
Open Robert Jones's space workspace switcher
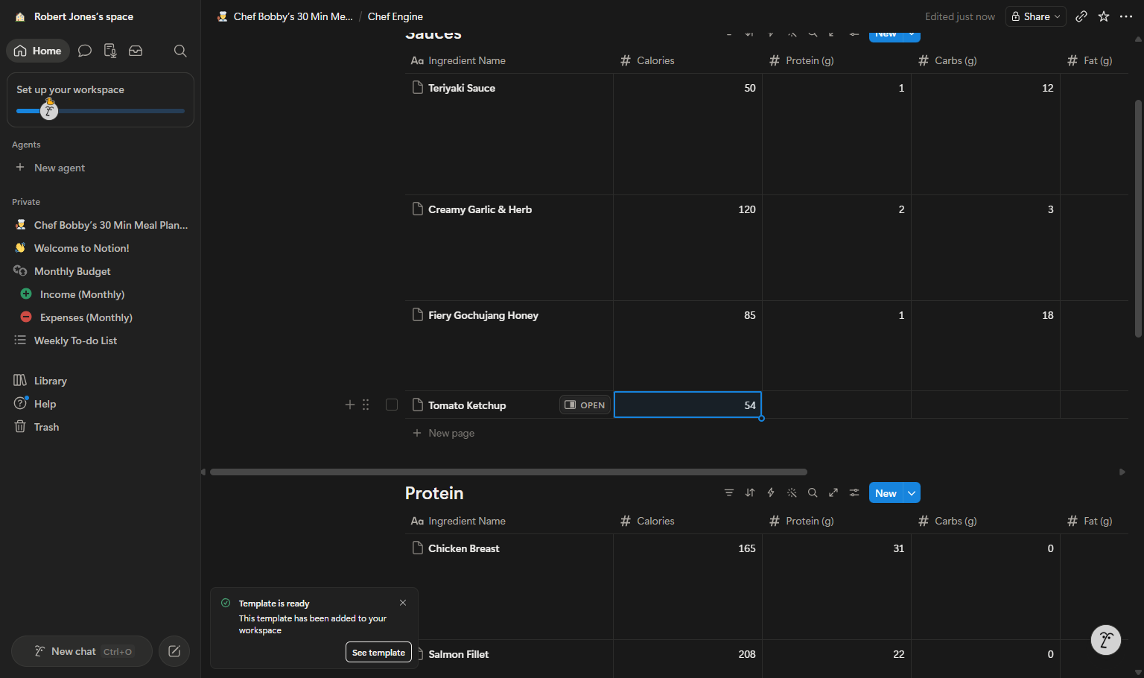coord(75,16)
